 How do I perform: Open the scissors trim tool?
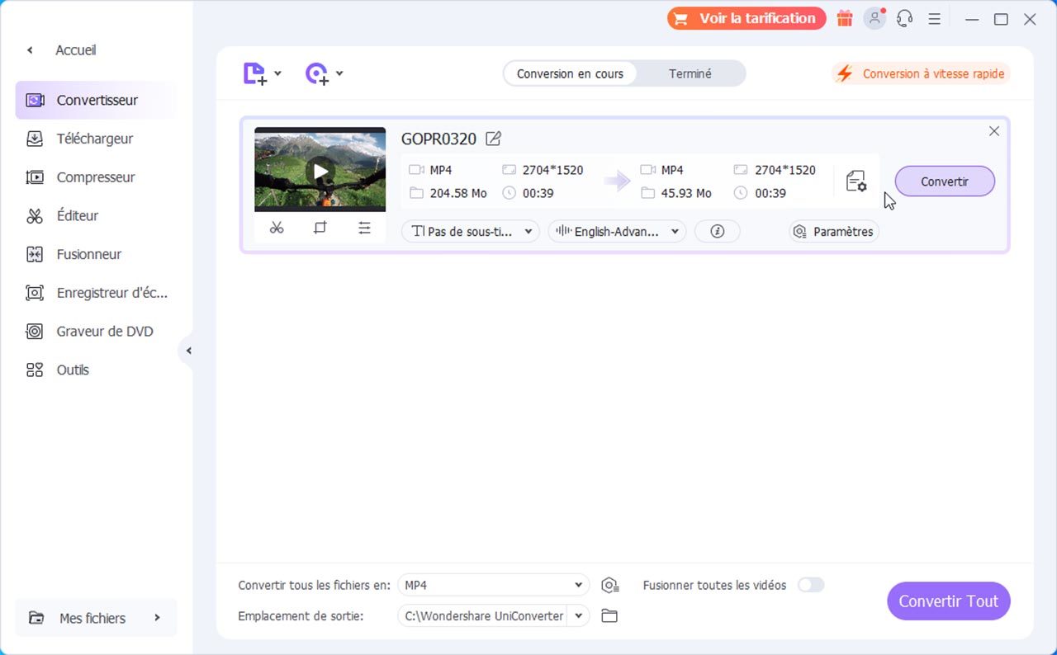tap(277, 228)
